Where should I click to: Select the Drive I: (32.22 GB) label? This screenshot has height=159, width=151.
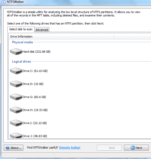point(35,123)
